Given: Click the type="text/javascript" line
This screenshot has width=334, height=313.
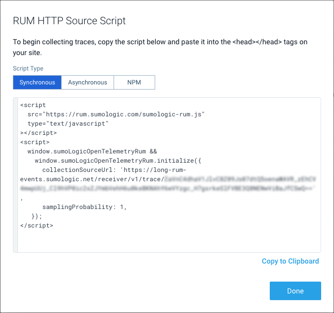Looking at the screenshot, I should (x=67, y=124).
